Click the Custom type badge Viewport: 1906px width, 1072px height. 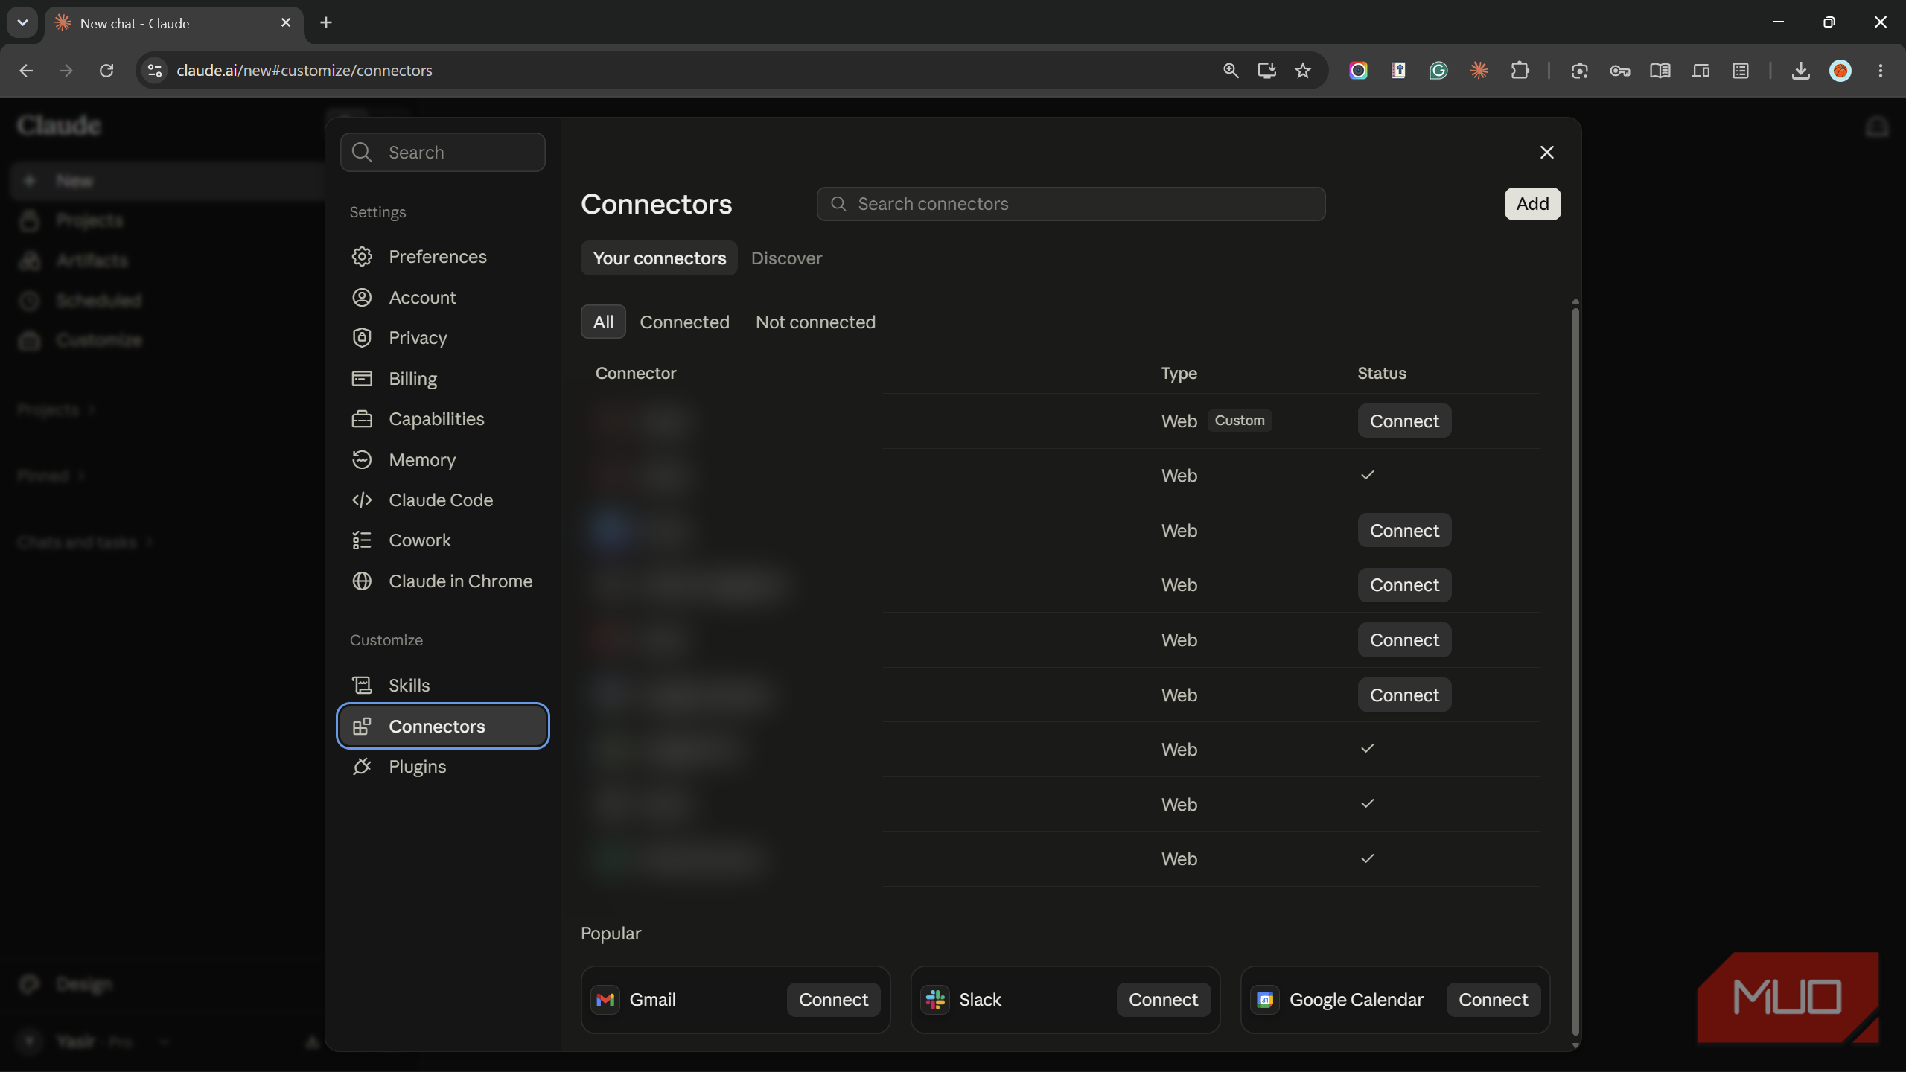point(1240,421)
